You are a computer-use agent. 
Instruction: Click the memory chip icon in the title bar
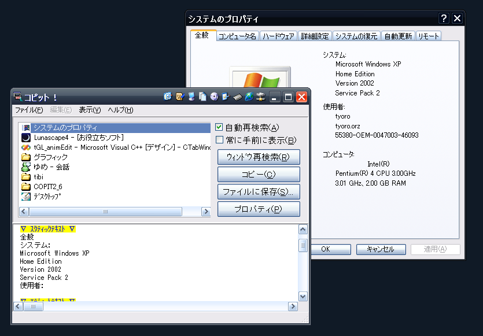coord(238,97)
